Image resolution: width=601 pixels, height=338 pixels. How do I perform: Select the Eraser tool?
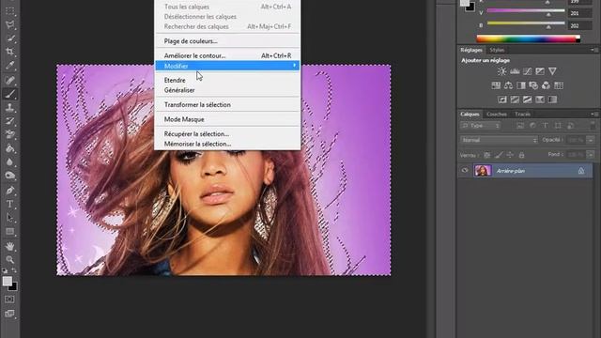tap(10, 134)
